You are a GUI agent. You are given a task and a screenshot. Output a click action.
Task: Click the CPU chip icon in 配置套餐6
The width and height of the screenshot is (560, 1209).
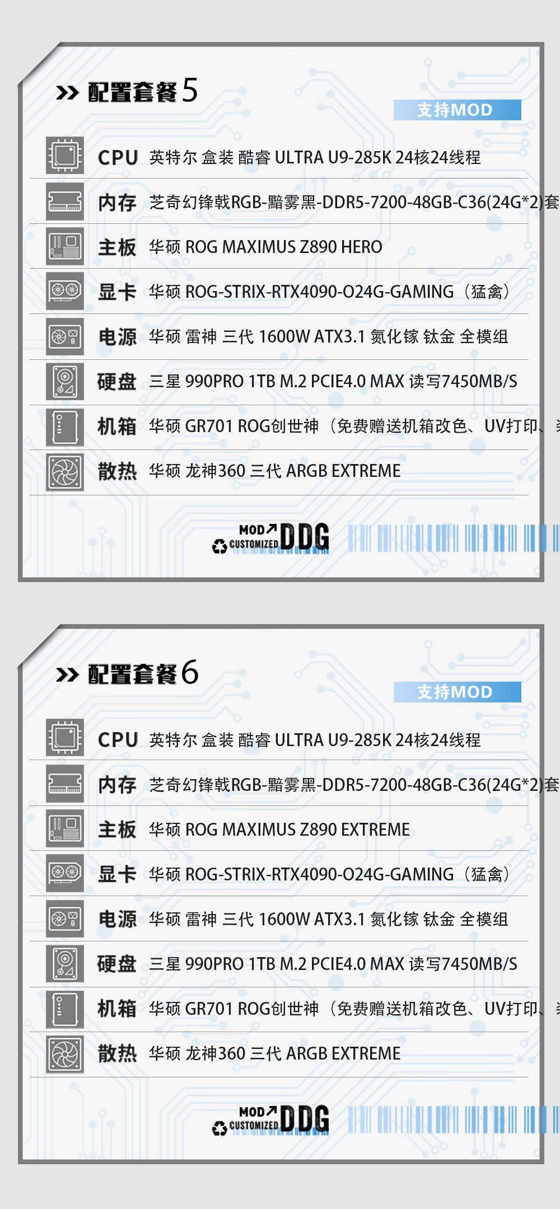click(x=65, y=737)
